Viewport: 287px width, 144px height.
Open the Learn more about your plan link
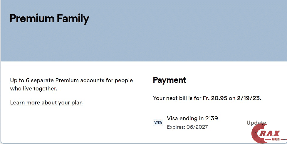click(46, 103)
